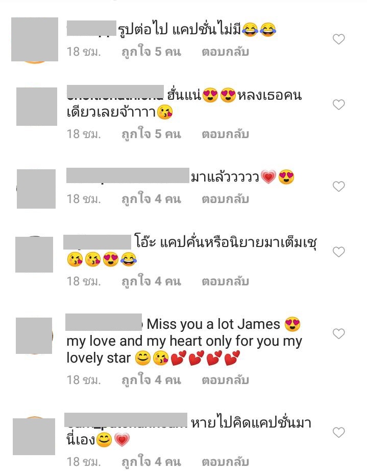This screenshot has width=367, height=471.
Task: Tap the heart beside 'ฮั่นแน่ หลงเธอคนเดียวเลย'
Action: tap(339, 104)
